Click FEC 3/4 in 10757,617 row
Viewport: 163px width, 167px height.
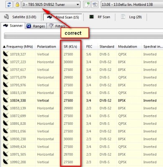tap(88, 70)
